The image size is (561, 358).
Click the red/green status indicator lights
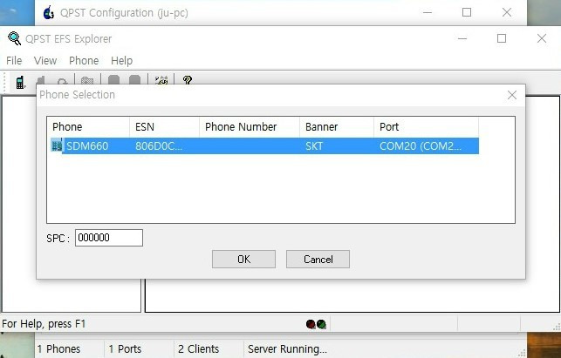point(316,324)
